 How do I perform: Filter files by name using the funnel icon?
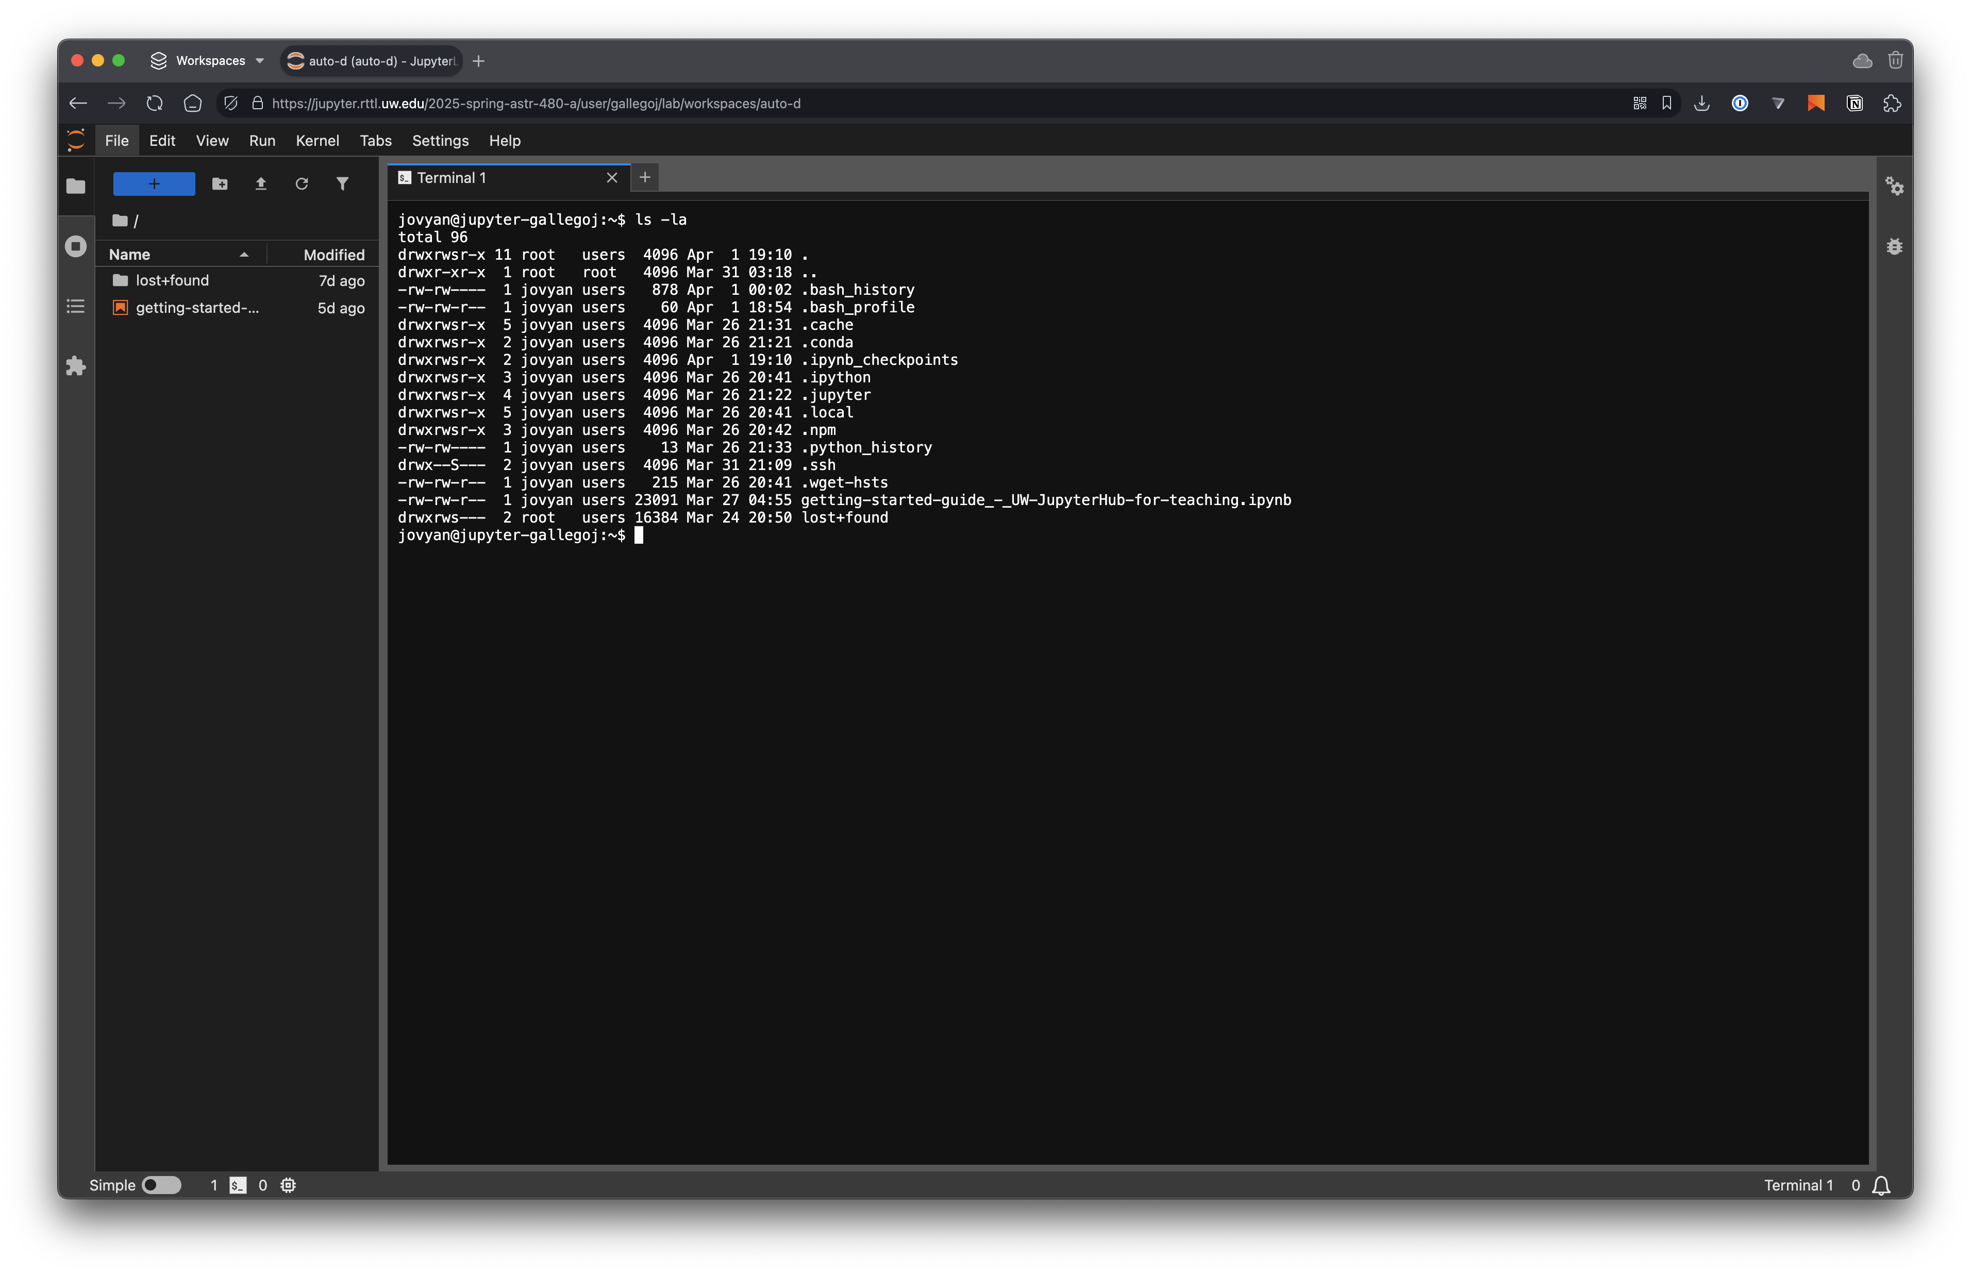pos(343,184)
